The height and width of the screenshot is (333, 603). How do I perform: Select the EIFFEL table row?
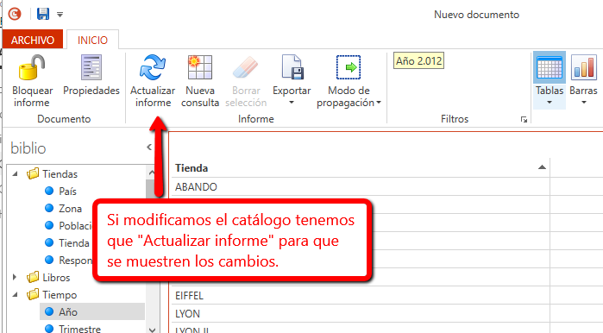click(361, 295)
